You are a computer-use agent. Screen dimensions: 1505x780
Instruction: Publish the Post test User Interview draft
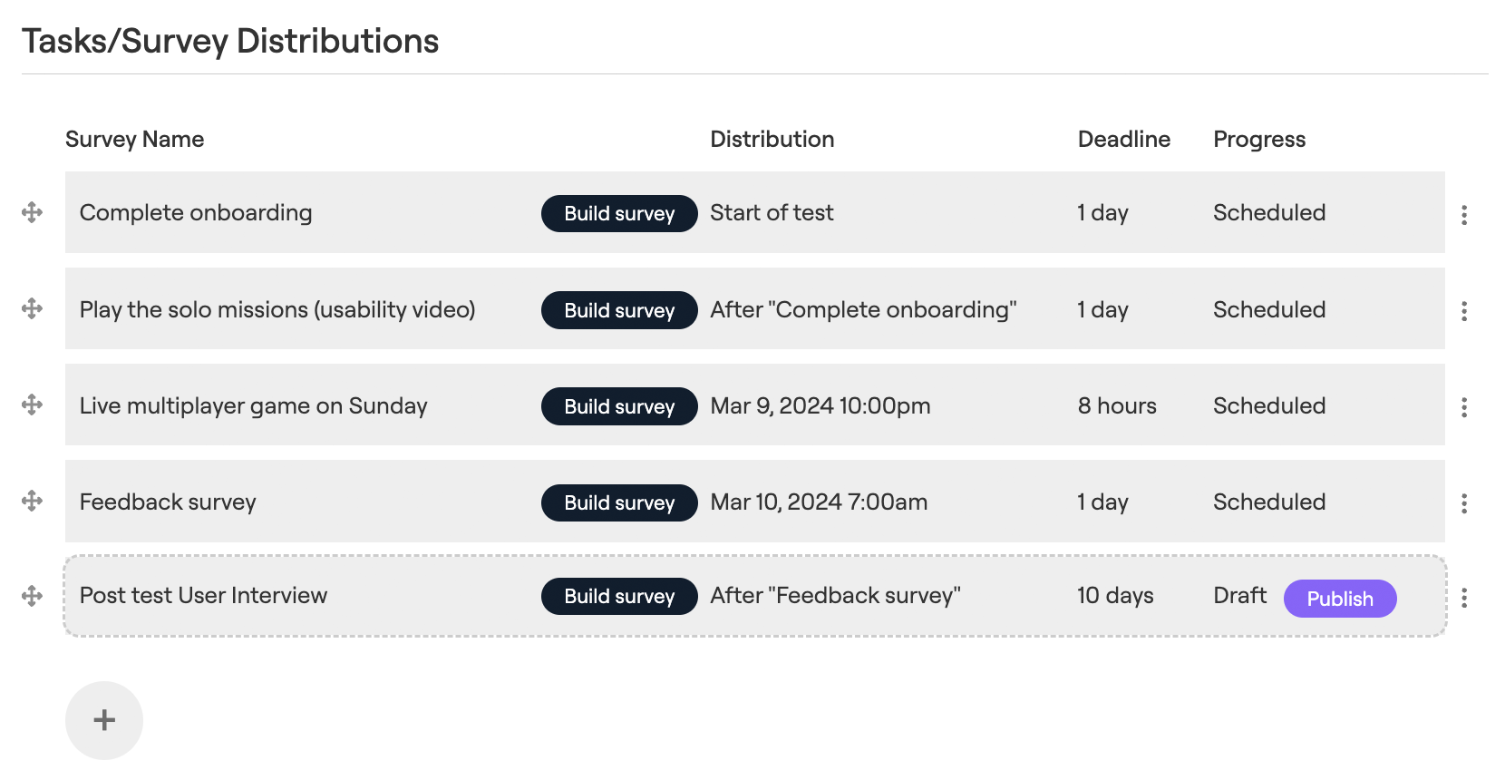pos(1339,599)
